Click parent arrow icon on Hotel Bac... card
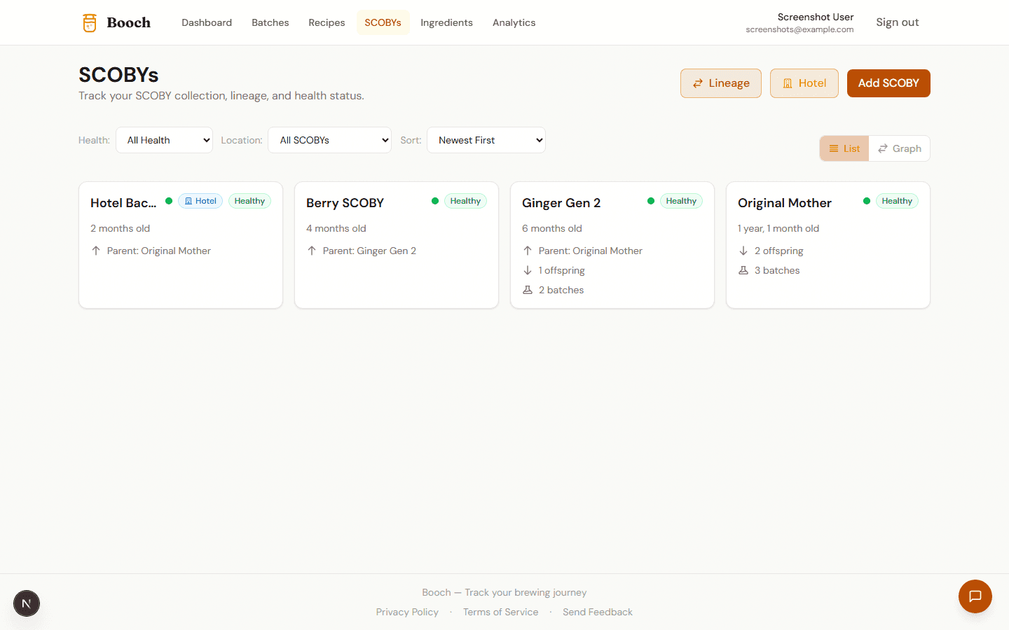Image resolution: width=1009 pixels, height=630 pixels. (96, 251)
